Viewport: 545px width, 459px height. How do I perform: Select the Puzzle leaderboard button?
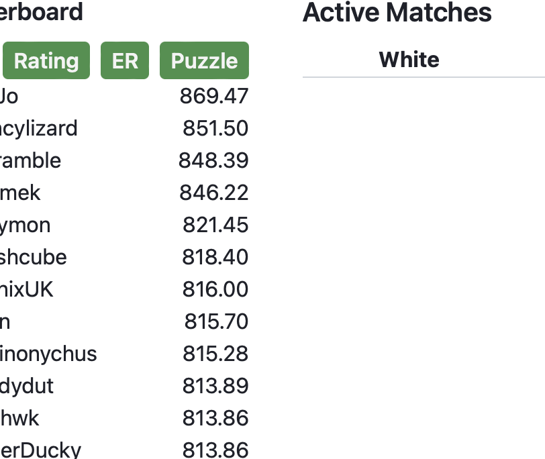[204, 61]
